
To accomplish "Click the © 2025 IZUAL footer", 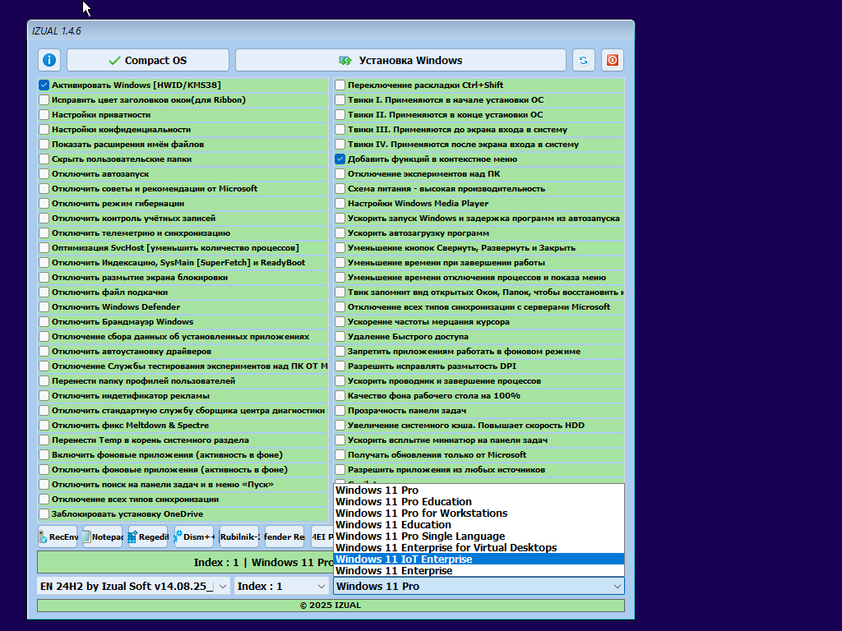I will click(x=331, y=606).
